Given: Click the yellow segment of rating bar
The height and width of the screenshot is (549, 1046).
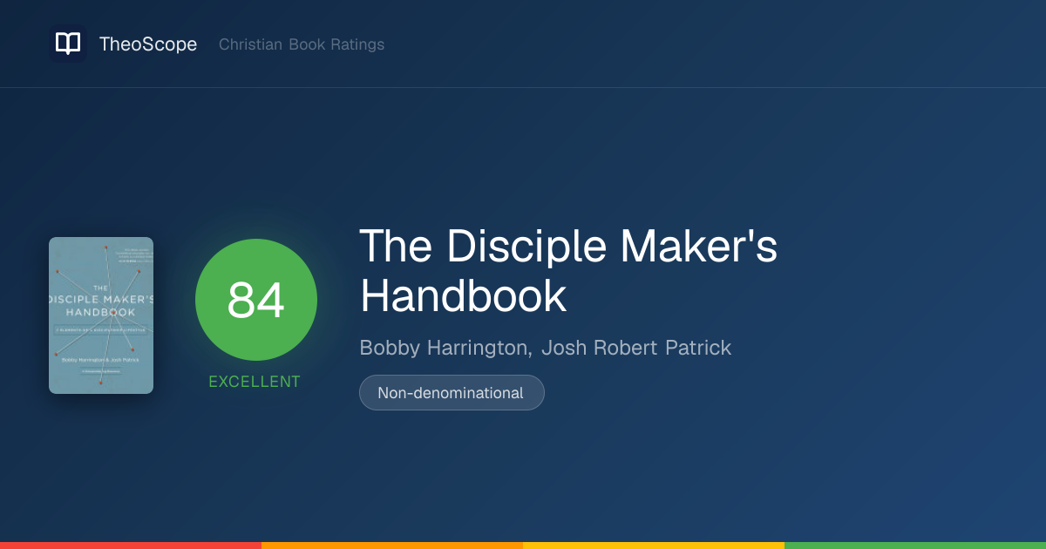Looking at the screenshot, I should coord(654,546).
